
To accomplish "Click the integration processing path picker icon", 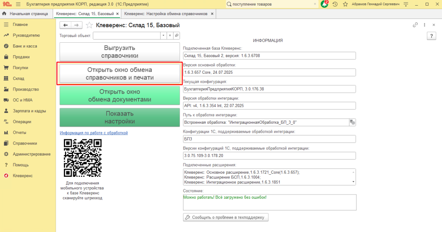I will click(x=352, y=122).
